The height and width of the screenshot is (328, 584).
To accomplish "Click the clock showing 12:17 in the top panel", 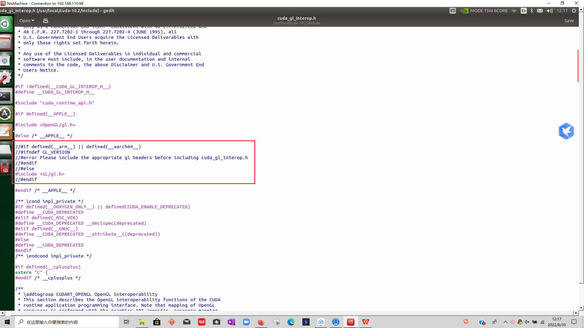I will tap(562, 10).
